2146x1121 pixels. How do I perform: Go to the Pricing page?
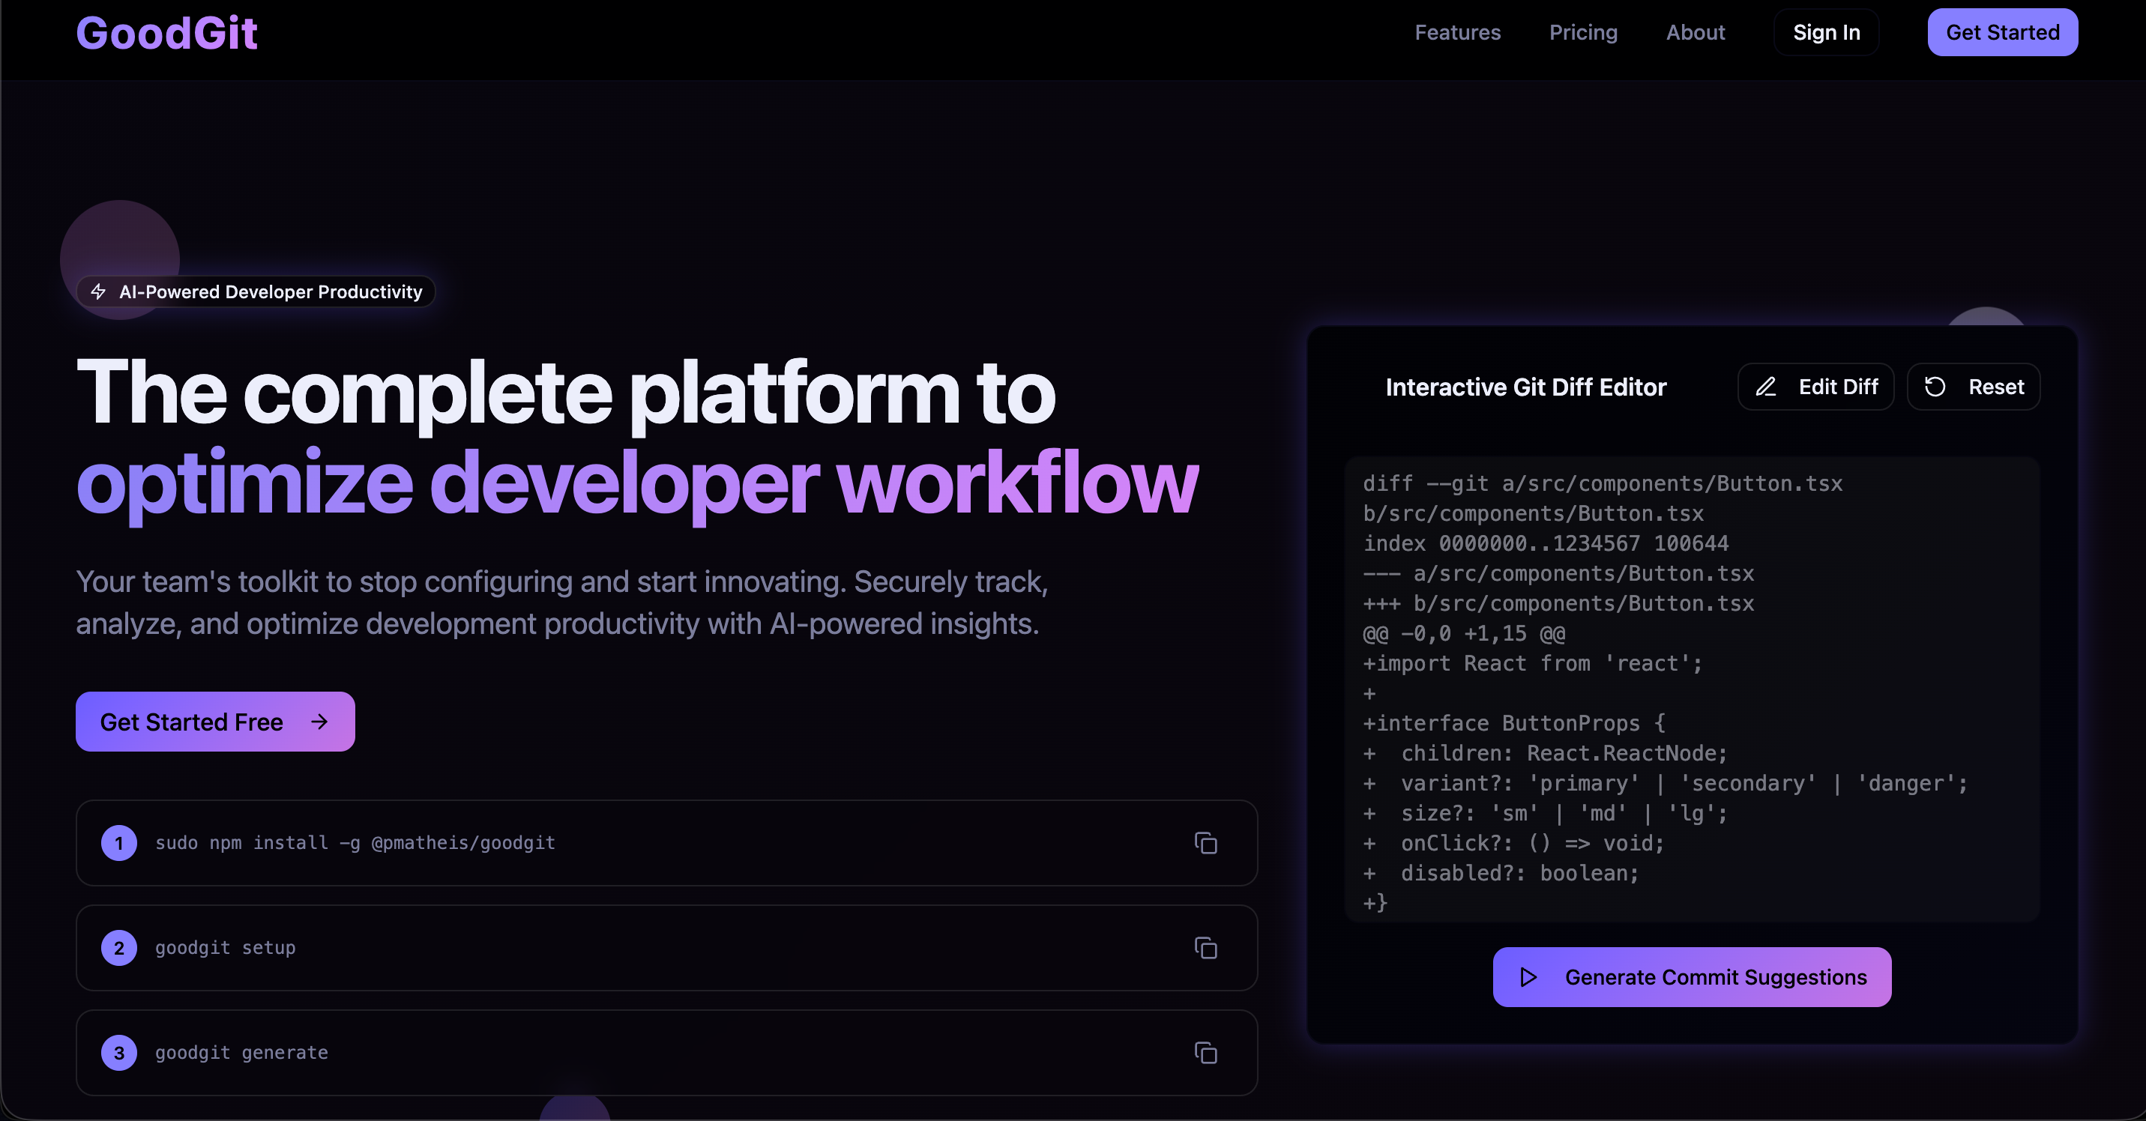[1583, 32]
